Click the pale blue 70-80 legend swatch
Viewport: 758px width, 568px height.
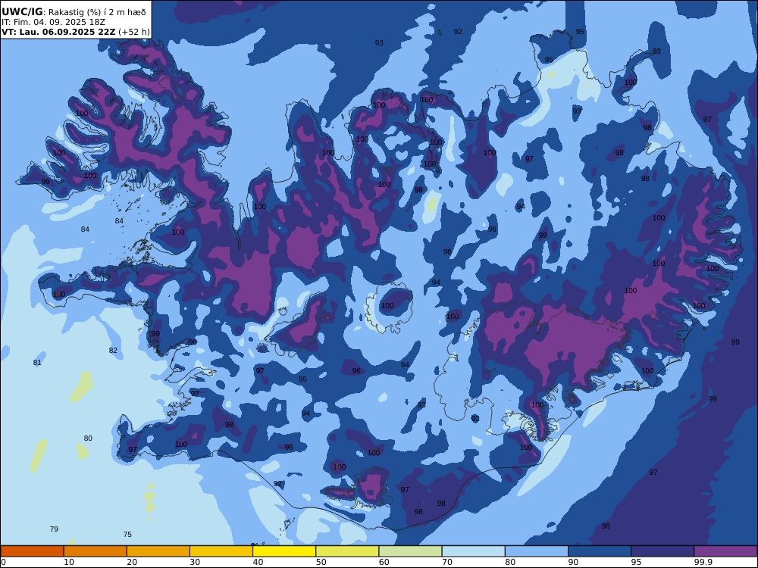coord(473,551)
